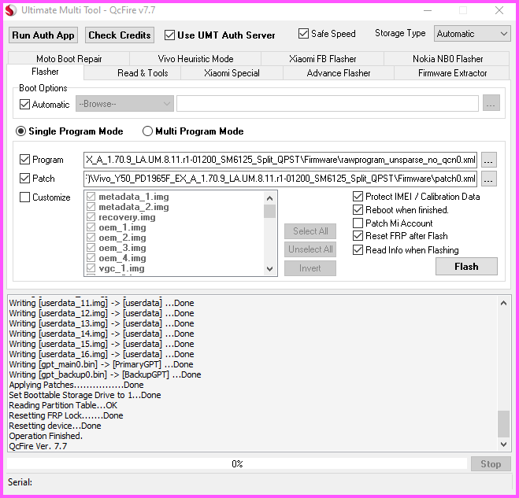Switch to Nokia NB0 Flasher tab
519x498 pixels.
click(x=447, y=59)
